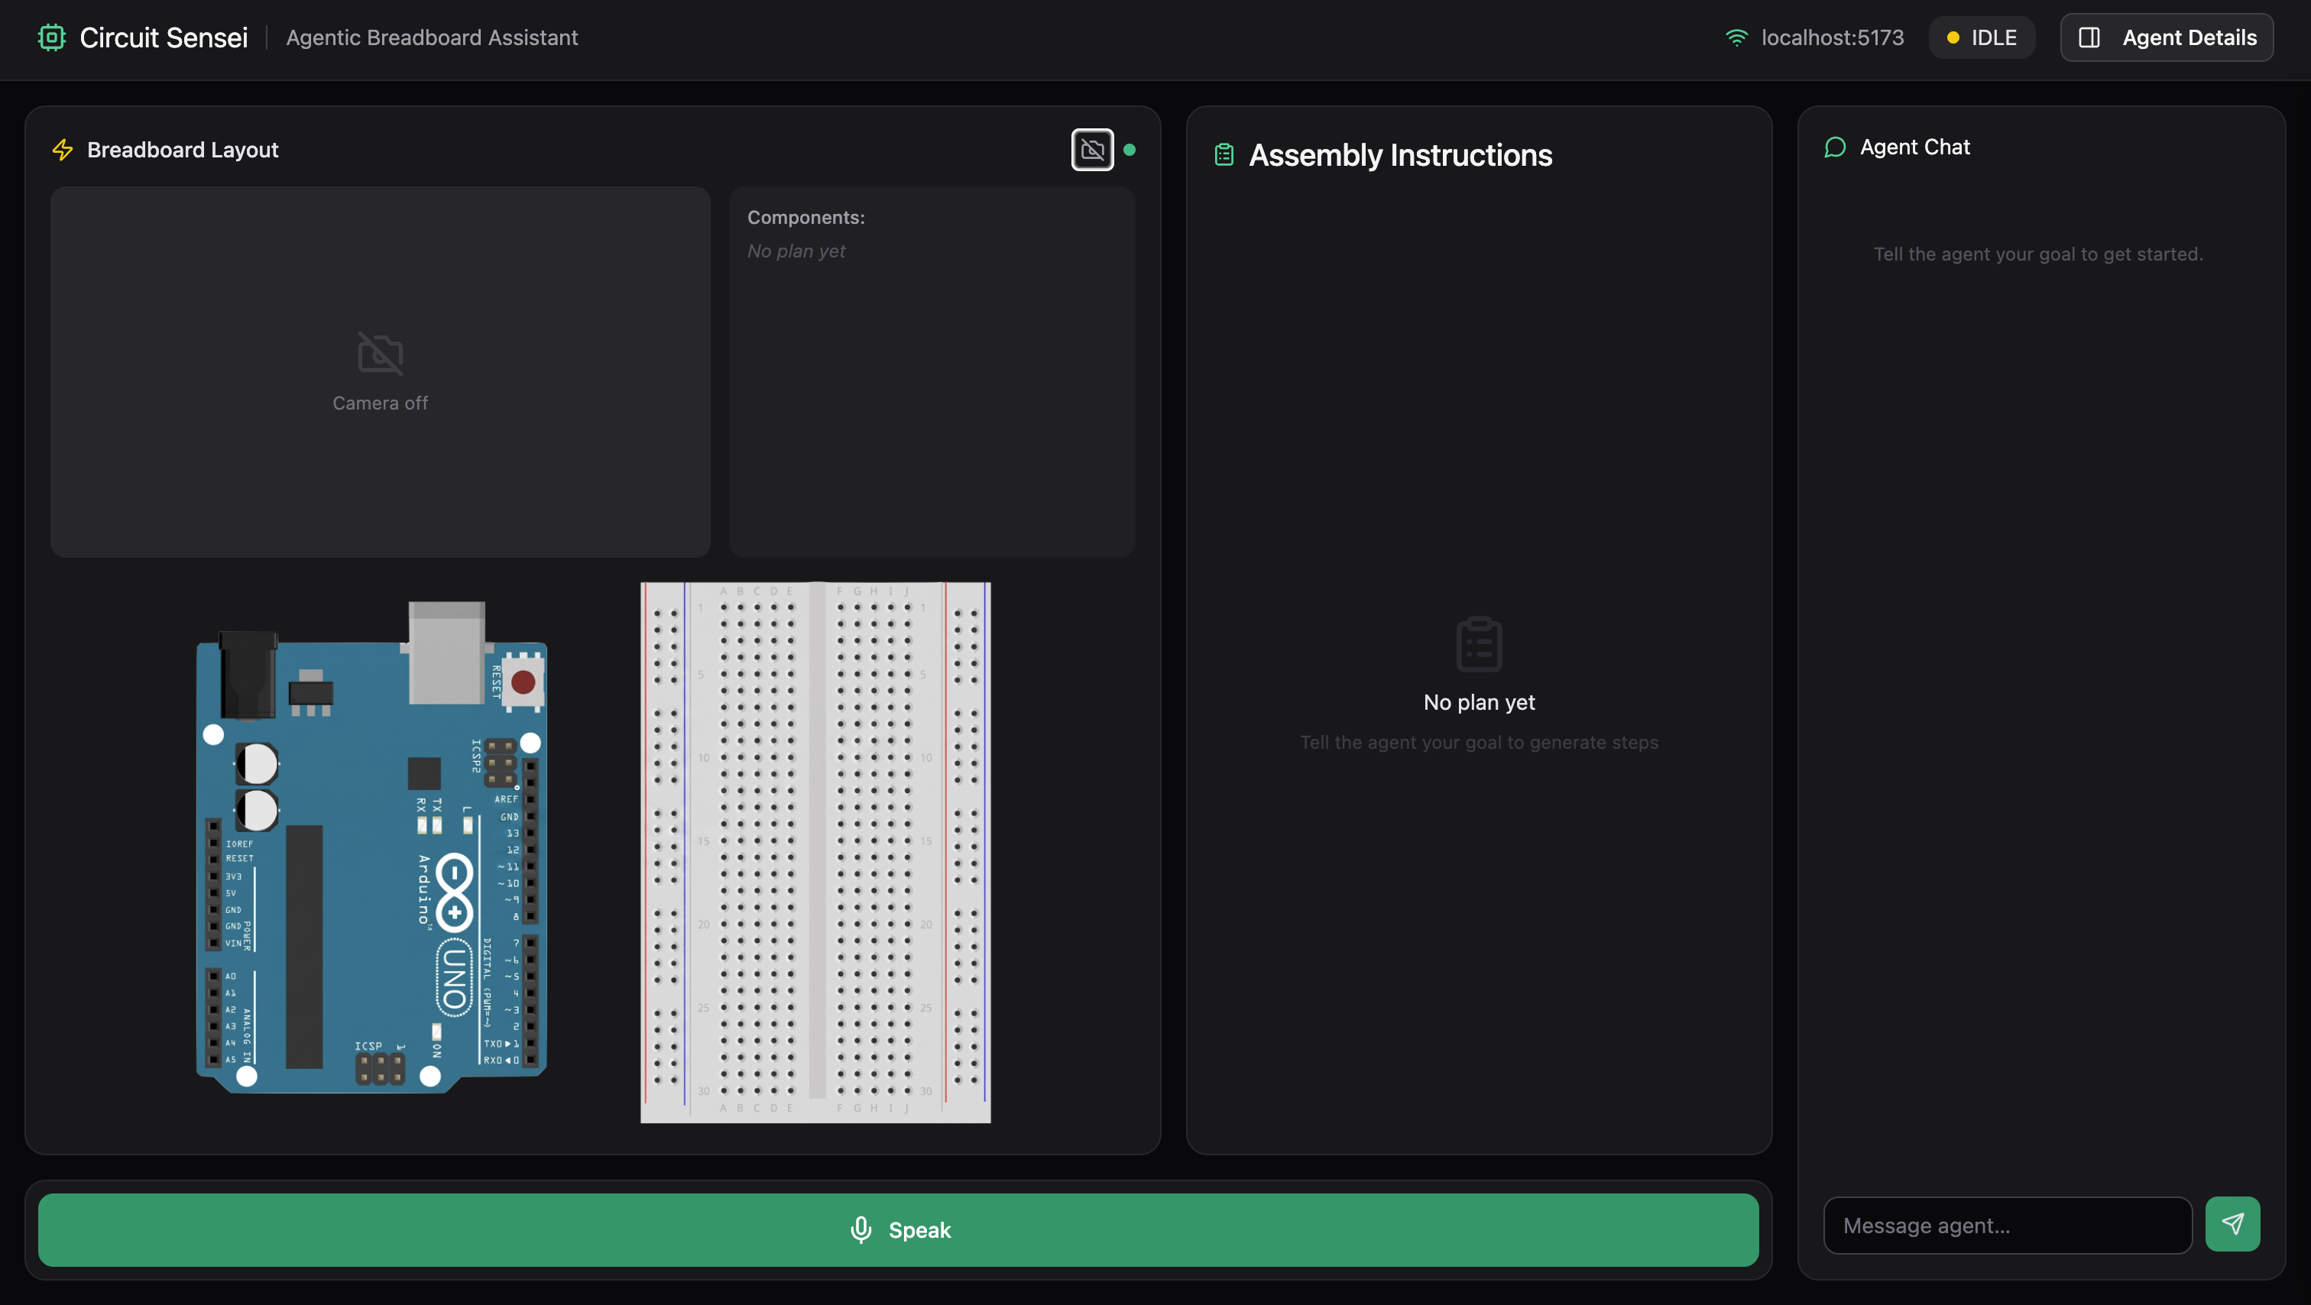Click the Components panel area
The image size is (2311, 1305).
[932, 371]
